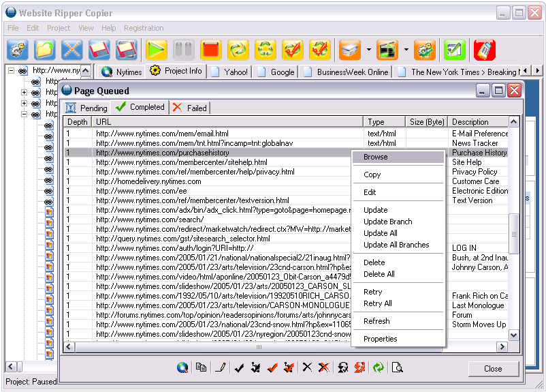Choose Update Branch from the context menu

[x=398, y=222]
